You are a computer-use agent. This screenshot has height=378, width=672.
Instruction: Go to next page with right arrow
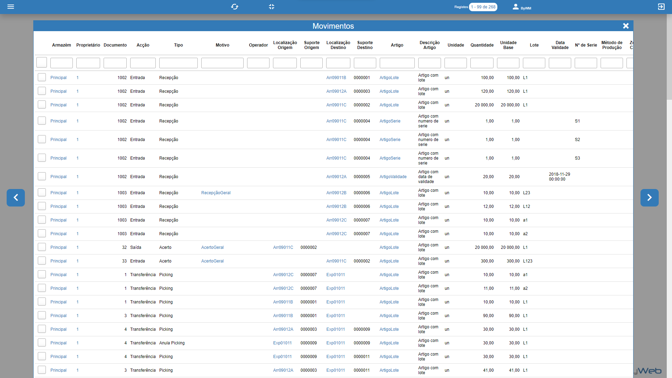(x=649, y=198)
